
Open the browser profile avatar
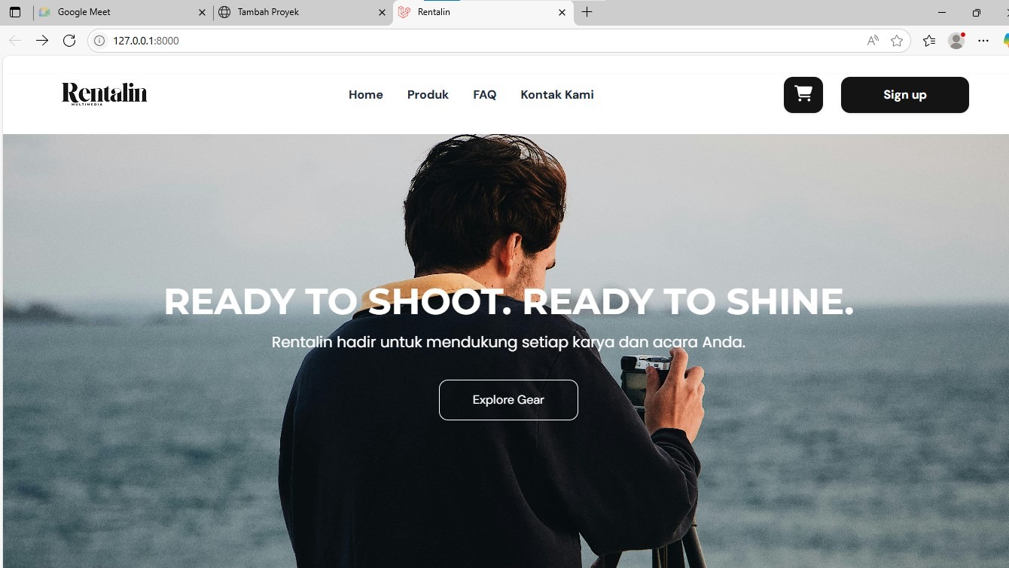956,41
